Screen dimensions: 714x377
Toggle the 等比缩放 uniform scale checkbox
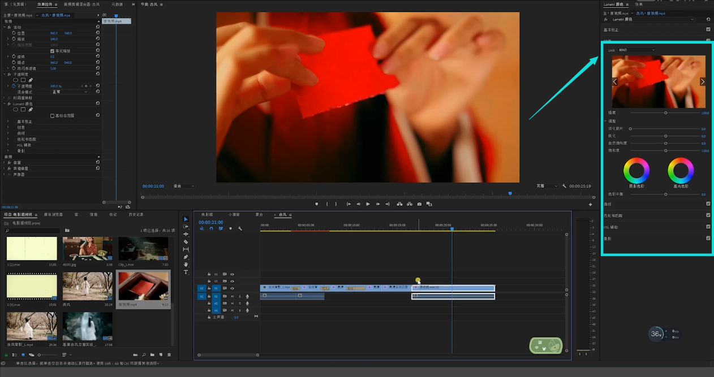tap(53, 51)
